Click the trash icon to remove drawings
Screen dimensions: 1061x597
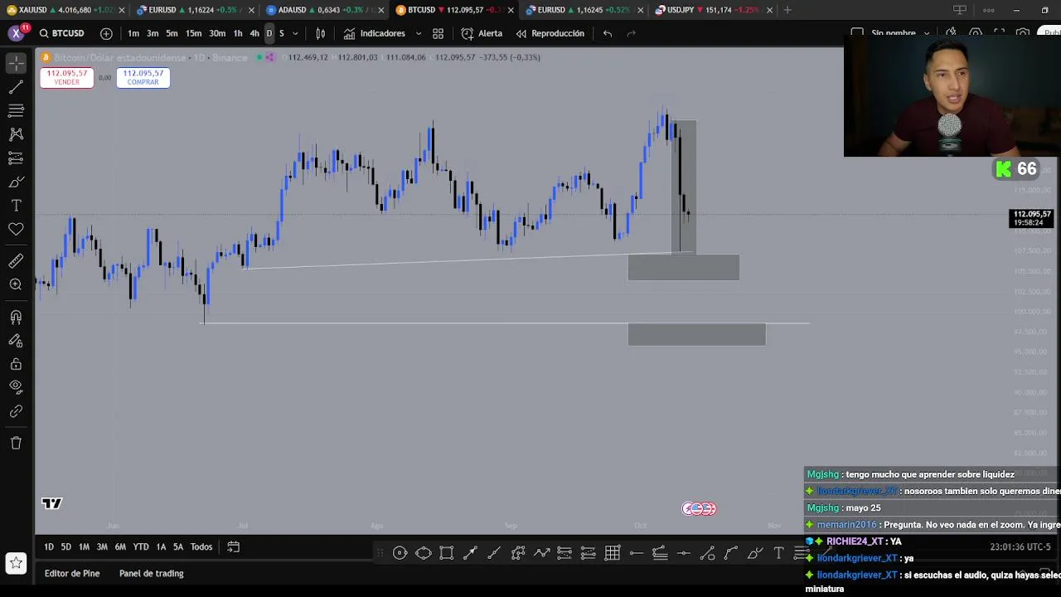tap(16, 443)
